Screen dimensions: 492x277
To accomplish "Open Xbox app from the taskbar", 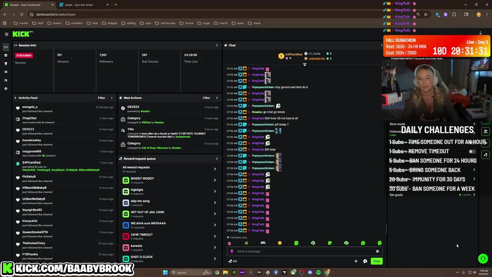I will tap(293, 272).
